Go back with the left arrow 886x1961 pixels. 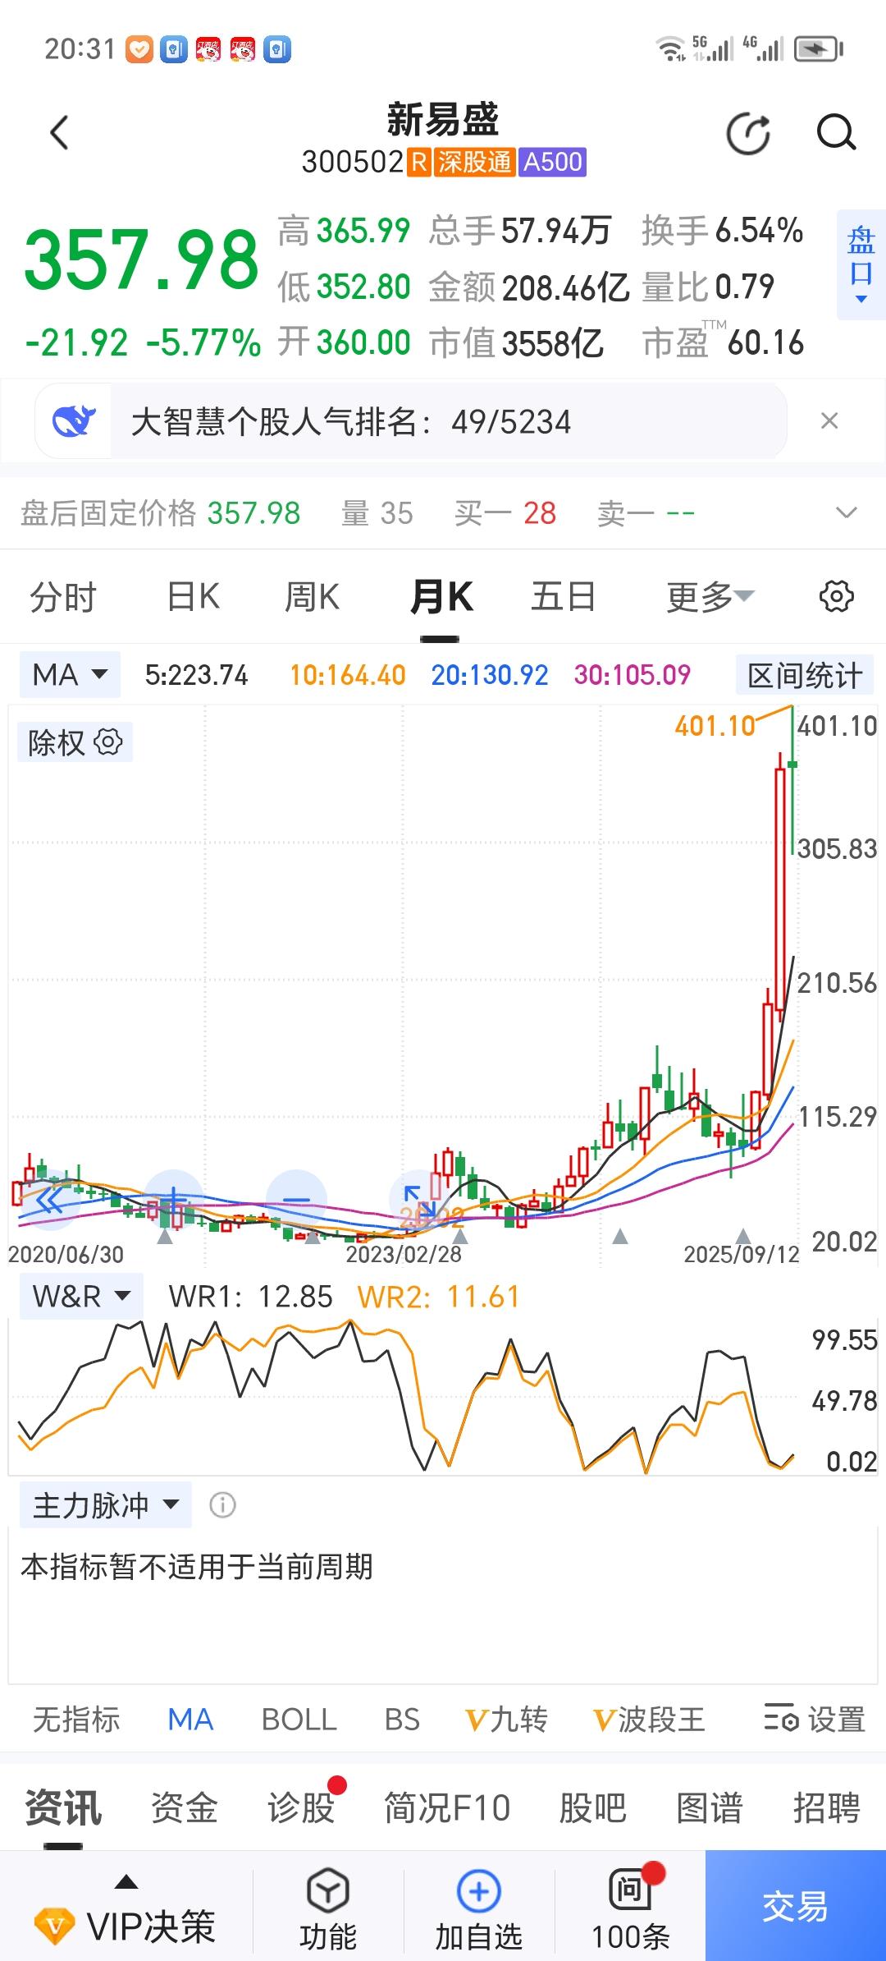coord(59,133)
